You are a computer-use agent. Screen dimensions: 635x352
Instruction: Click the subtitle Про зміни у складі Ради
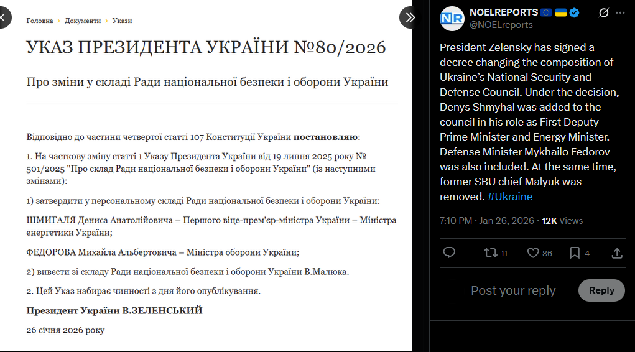pyautogui.click(x=207, y=82)
